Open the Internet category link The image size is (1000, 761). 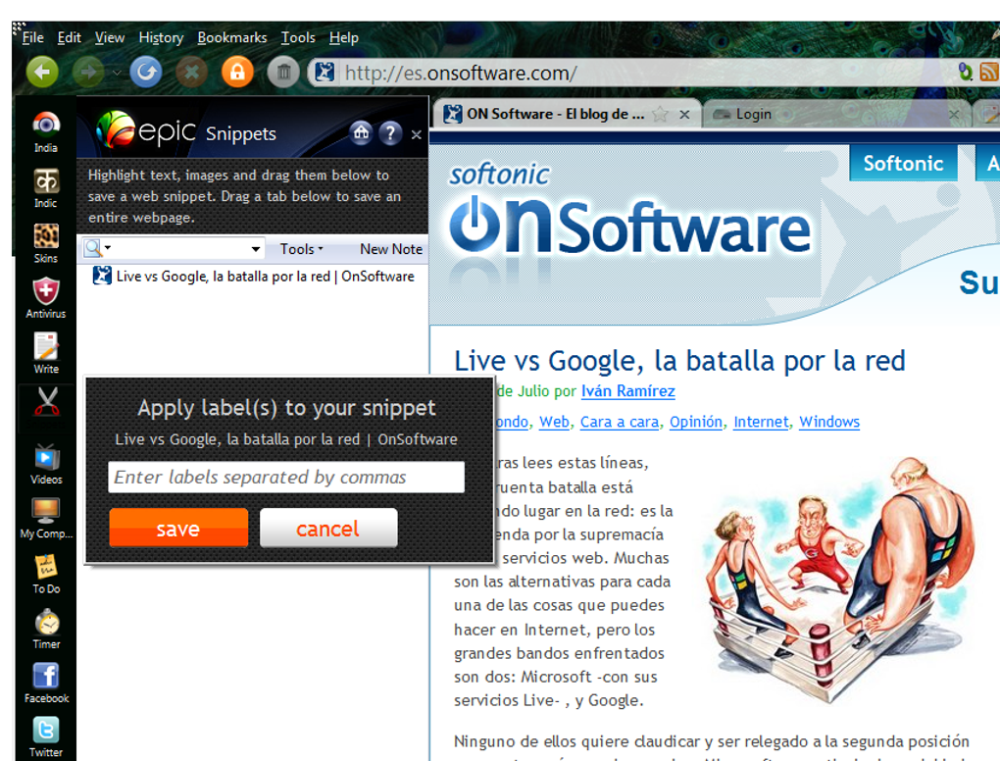pyautogui.click(x=761, y=422)
